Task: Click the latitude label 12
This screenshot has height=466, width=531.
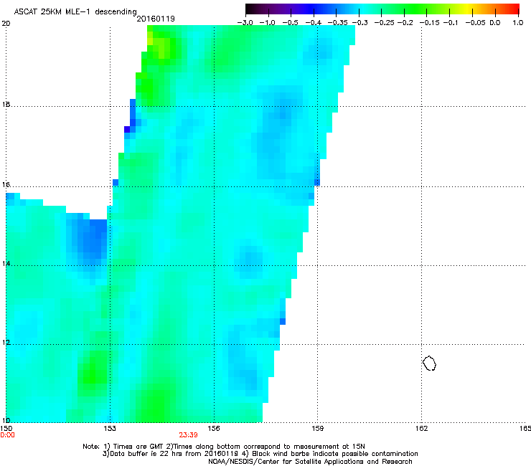Action: 6,343
